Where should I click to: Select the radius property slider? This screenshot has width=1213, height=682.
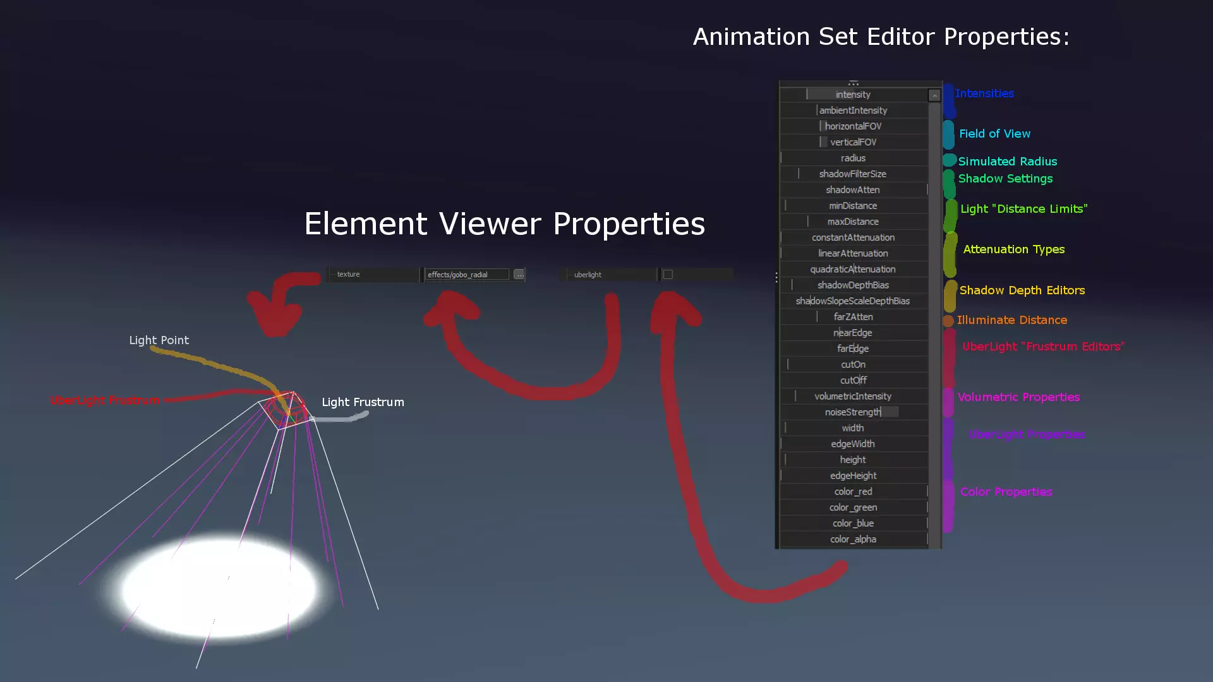click(x=853, y=158)
